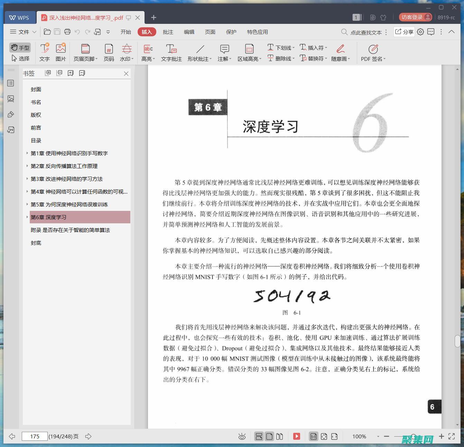Click the 区域高亮 area highlight tool
Image resolution: width=464 pixels, height=447 pixels.
(x=249, y=52)
